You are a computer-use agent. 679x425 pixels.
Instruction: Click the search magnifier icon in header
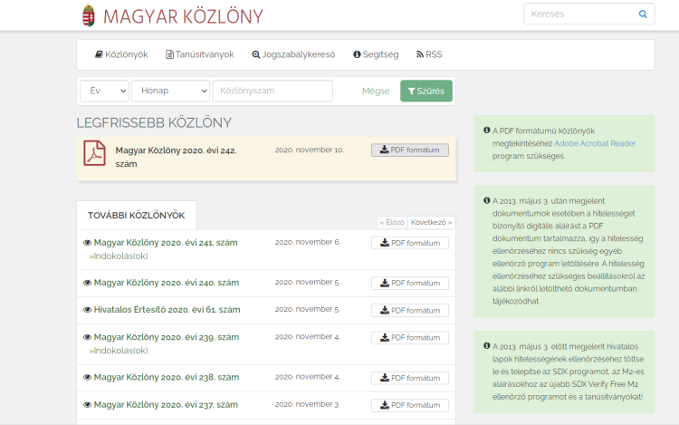[x=643, y=14]
